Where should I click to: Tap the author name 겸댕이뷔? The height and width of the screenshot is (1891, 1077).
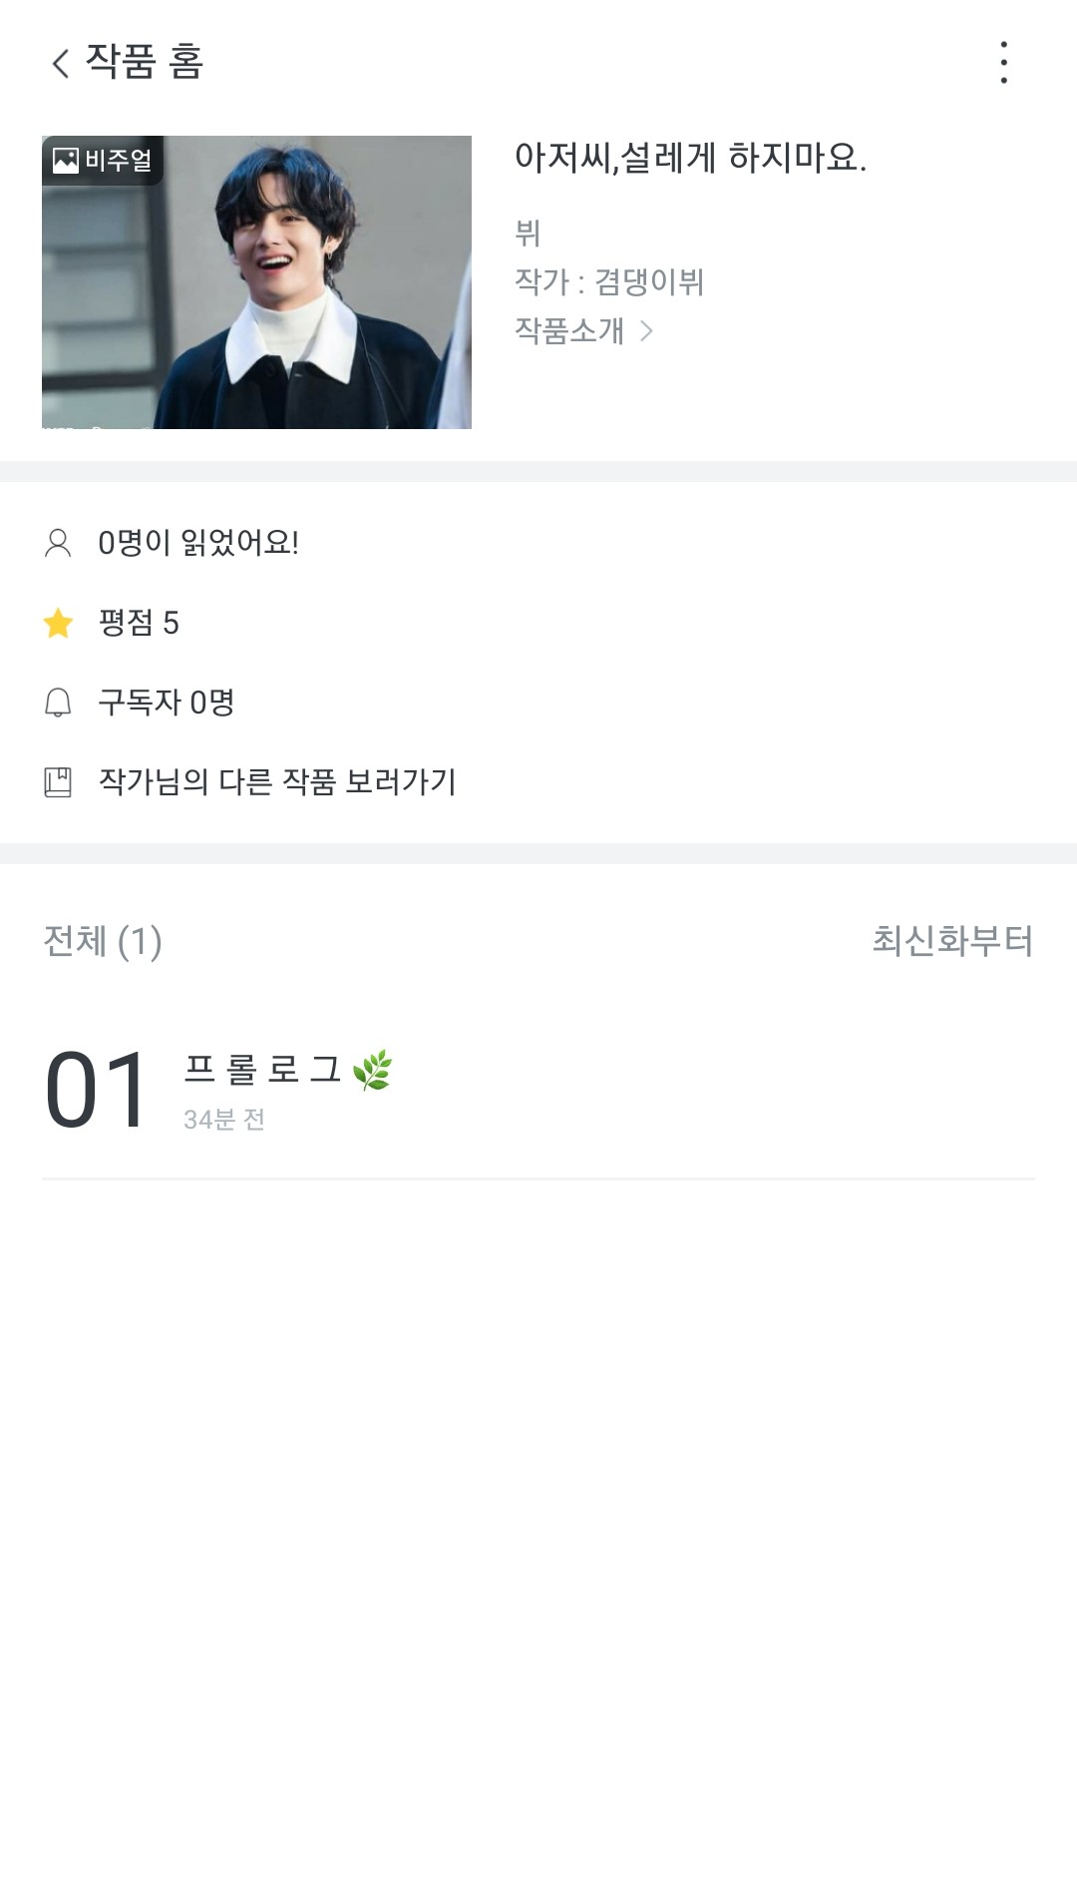pyautogui.click(x=649, y=282)
